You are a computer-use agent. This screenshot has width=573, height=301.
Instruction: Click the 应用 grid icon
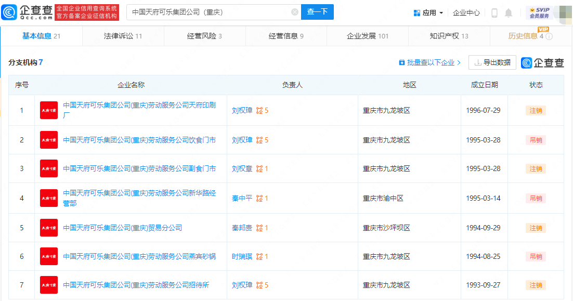coord(416,13)
